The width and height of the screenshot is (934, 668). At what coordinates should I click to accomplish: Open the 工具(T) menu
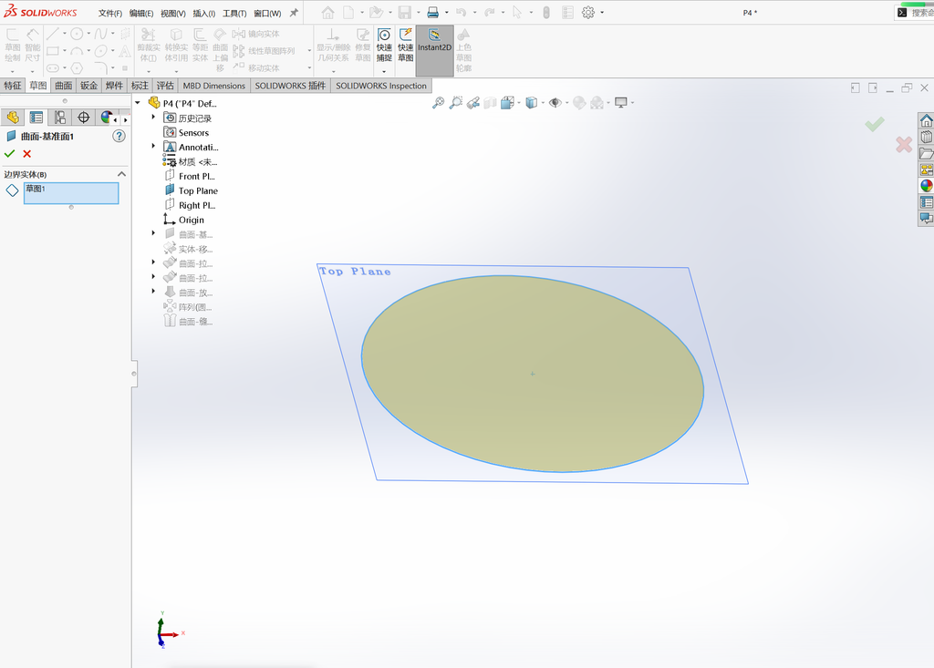[234, 13]
